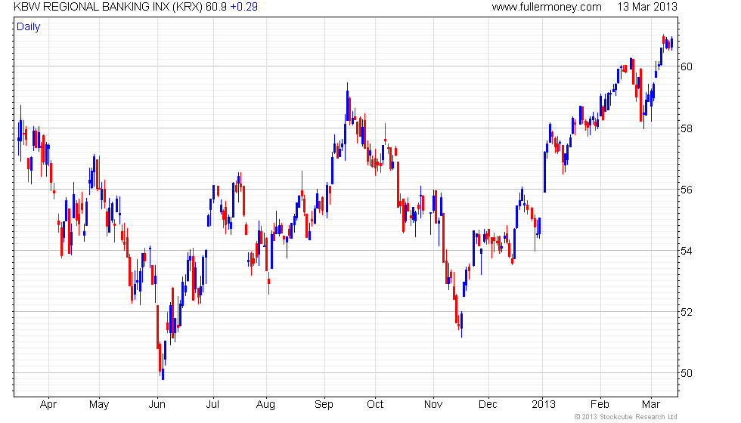Click the Feb label on the time axis
Viewport: 741px width, 423px height.
pos(600,404)
